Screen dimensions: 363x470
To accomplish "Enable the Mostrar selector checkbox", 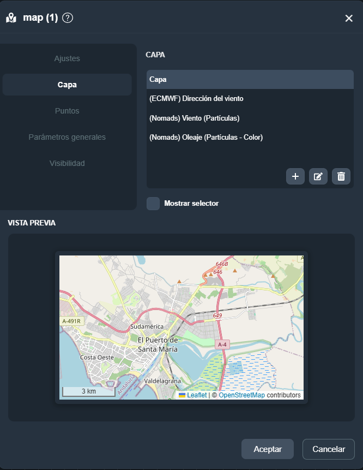I will (153, 204).
